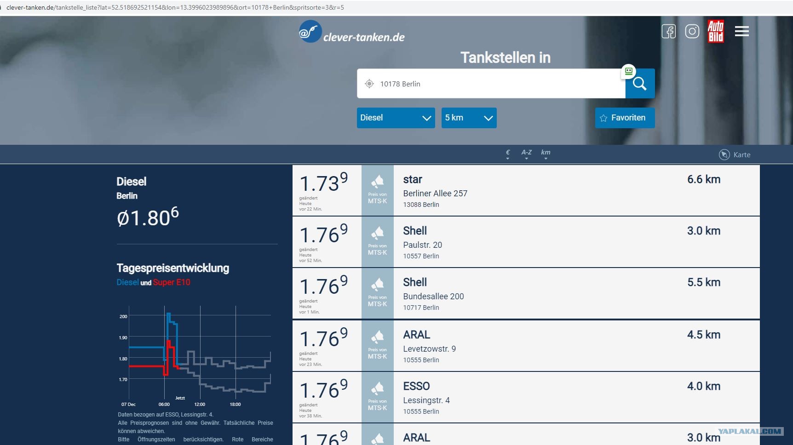Click megaphone icon for Shell Bundesallee 200

[378, 285]
